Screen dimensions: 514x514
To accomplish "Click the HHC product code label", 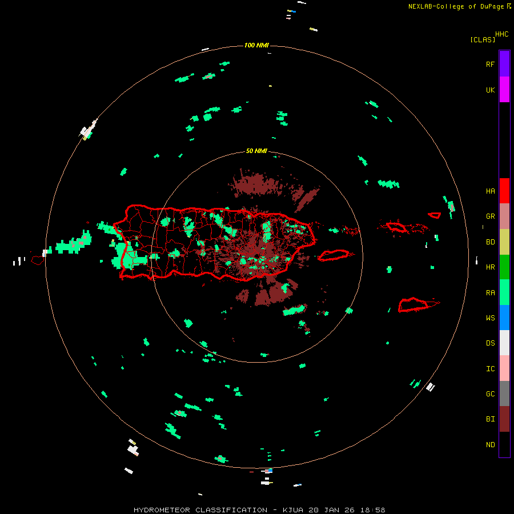I will [x=501, y=34].
